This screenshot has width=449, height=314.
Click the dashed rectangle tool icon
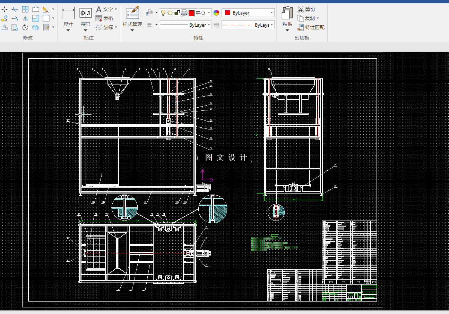coord(46,18)
